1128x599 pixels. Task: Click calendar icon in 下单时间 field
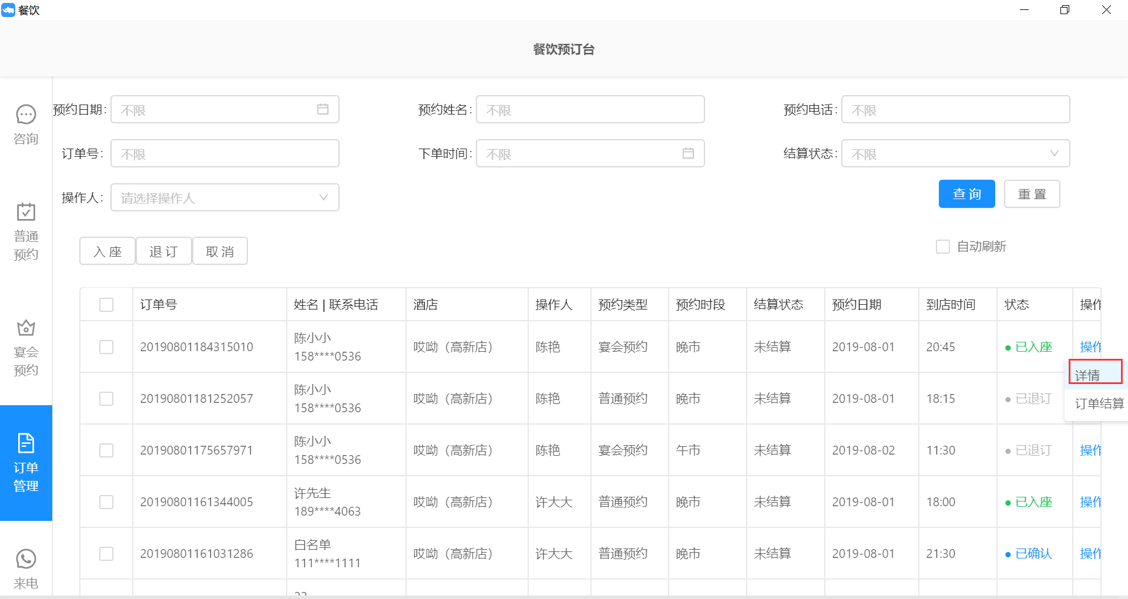point(688,153)
